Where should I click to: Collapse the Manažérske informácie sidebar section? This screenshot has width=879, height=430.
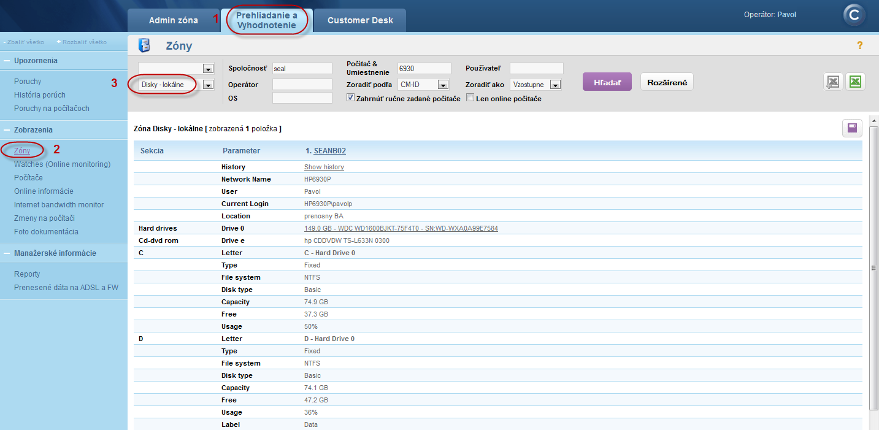coord(7,253)
